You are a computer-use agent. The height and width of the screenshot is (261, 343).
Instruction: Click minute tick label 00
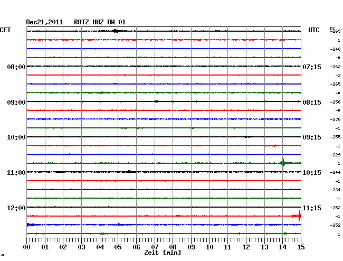27,247
